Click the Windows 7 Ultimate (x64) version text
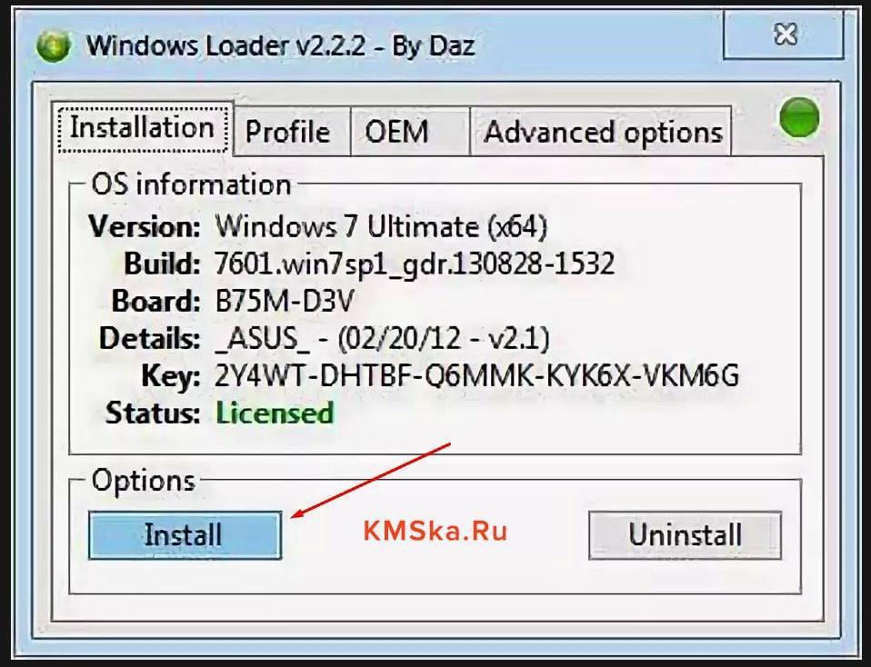The image size is (871, 667). [381, 226]
